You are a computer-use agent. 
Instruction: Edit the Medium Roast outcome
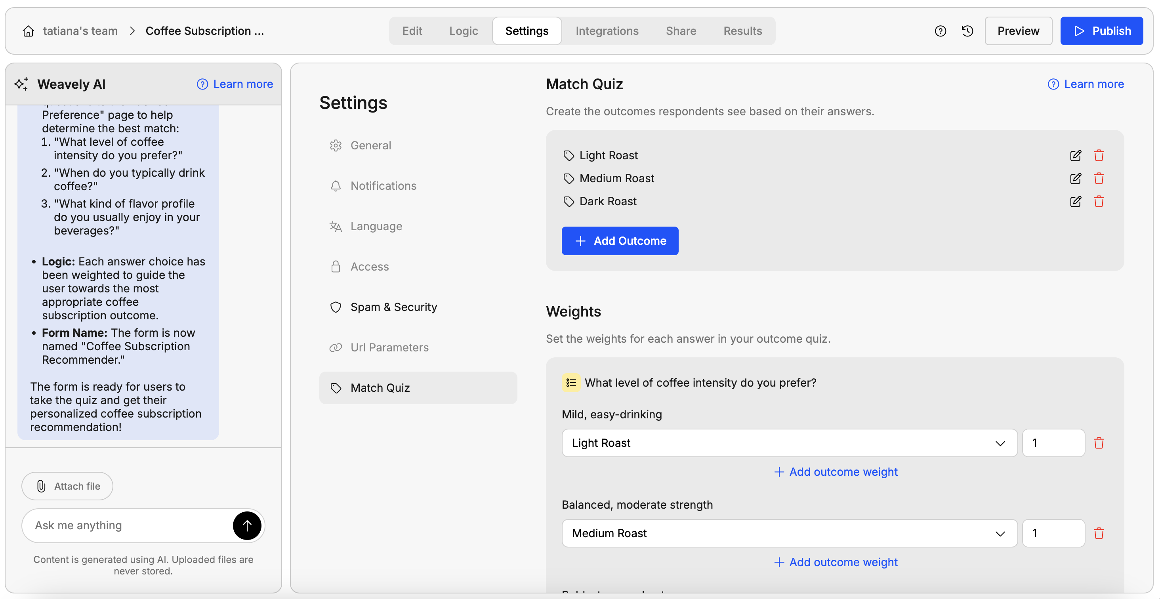point(1075,178)
